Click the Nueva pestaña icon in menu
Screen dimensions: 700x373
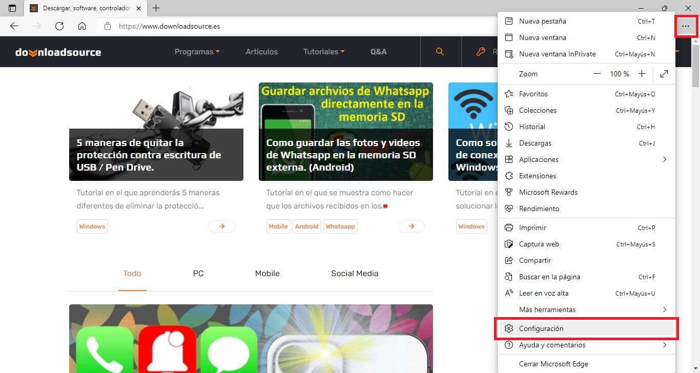pyautogui.click(x=509, y=21)
